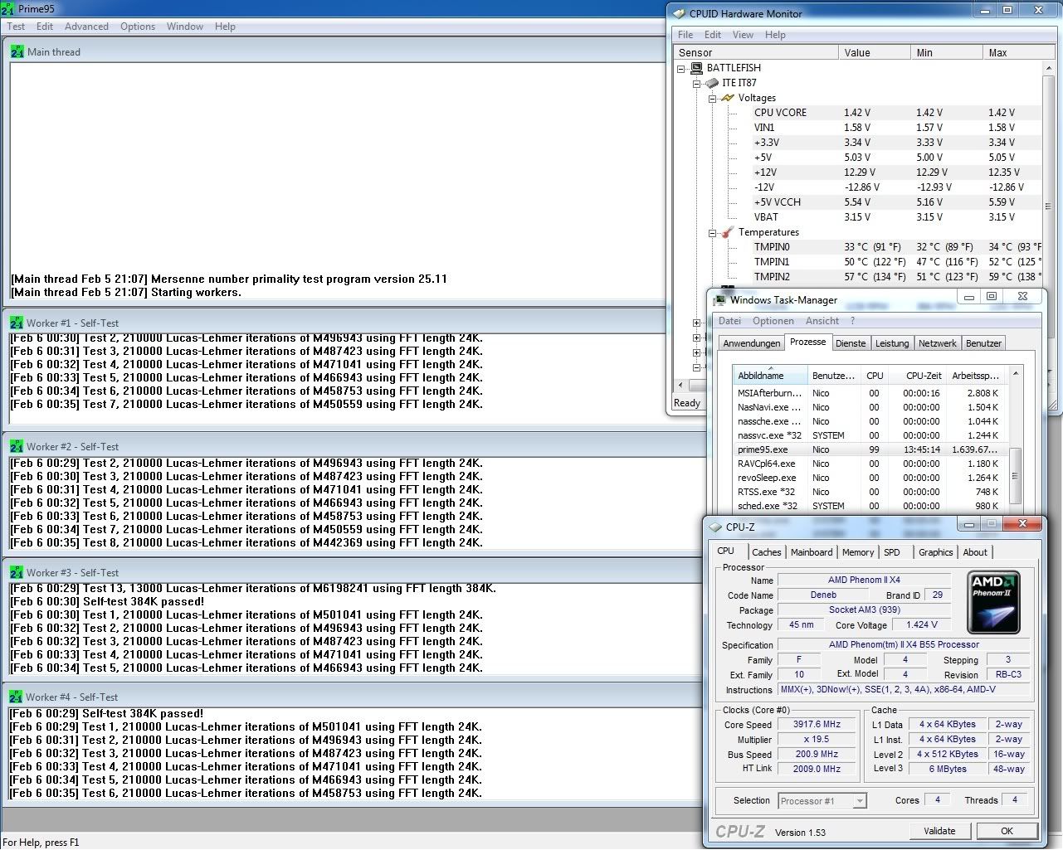Viewport: 1063px width, 850px height.
Task: Open the Caches tab in CPU-Z
Action: click(x=766, y=552)
